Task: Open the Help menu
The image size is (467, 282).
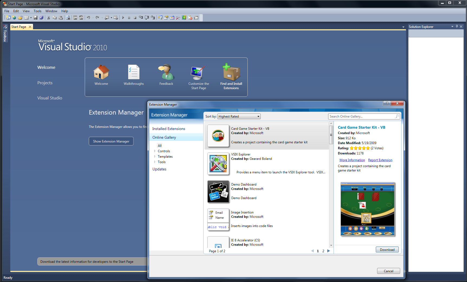Action: click(64, 11)
